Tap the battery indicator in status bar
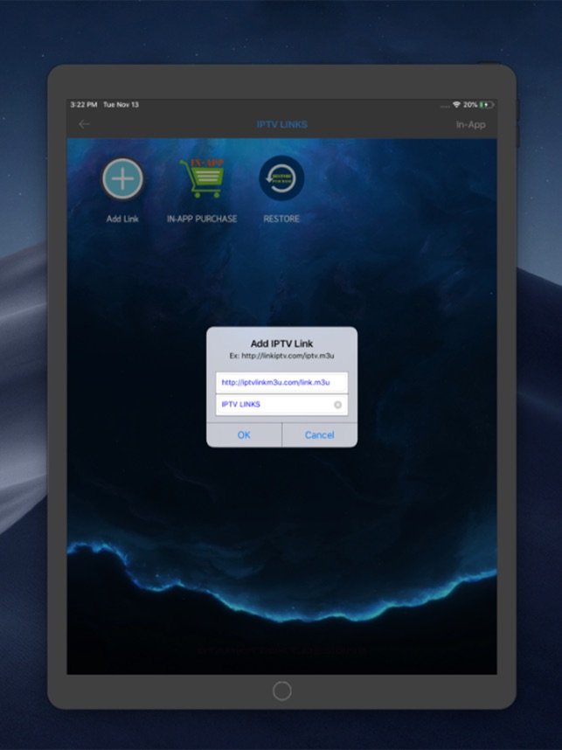Screen dimensions: 562x750 487,104
